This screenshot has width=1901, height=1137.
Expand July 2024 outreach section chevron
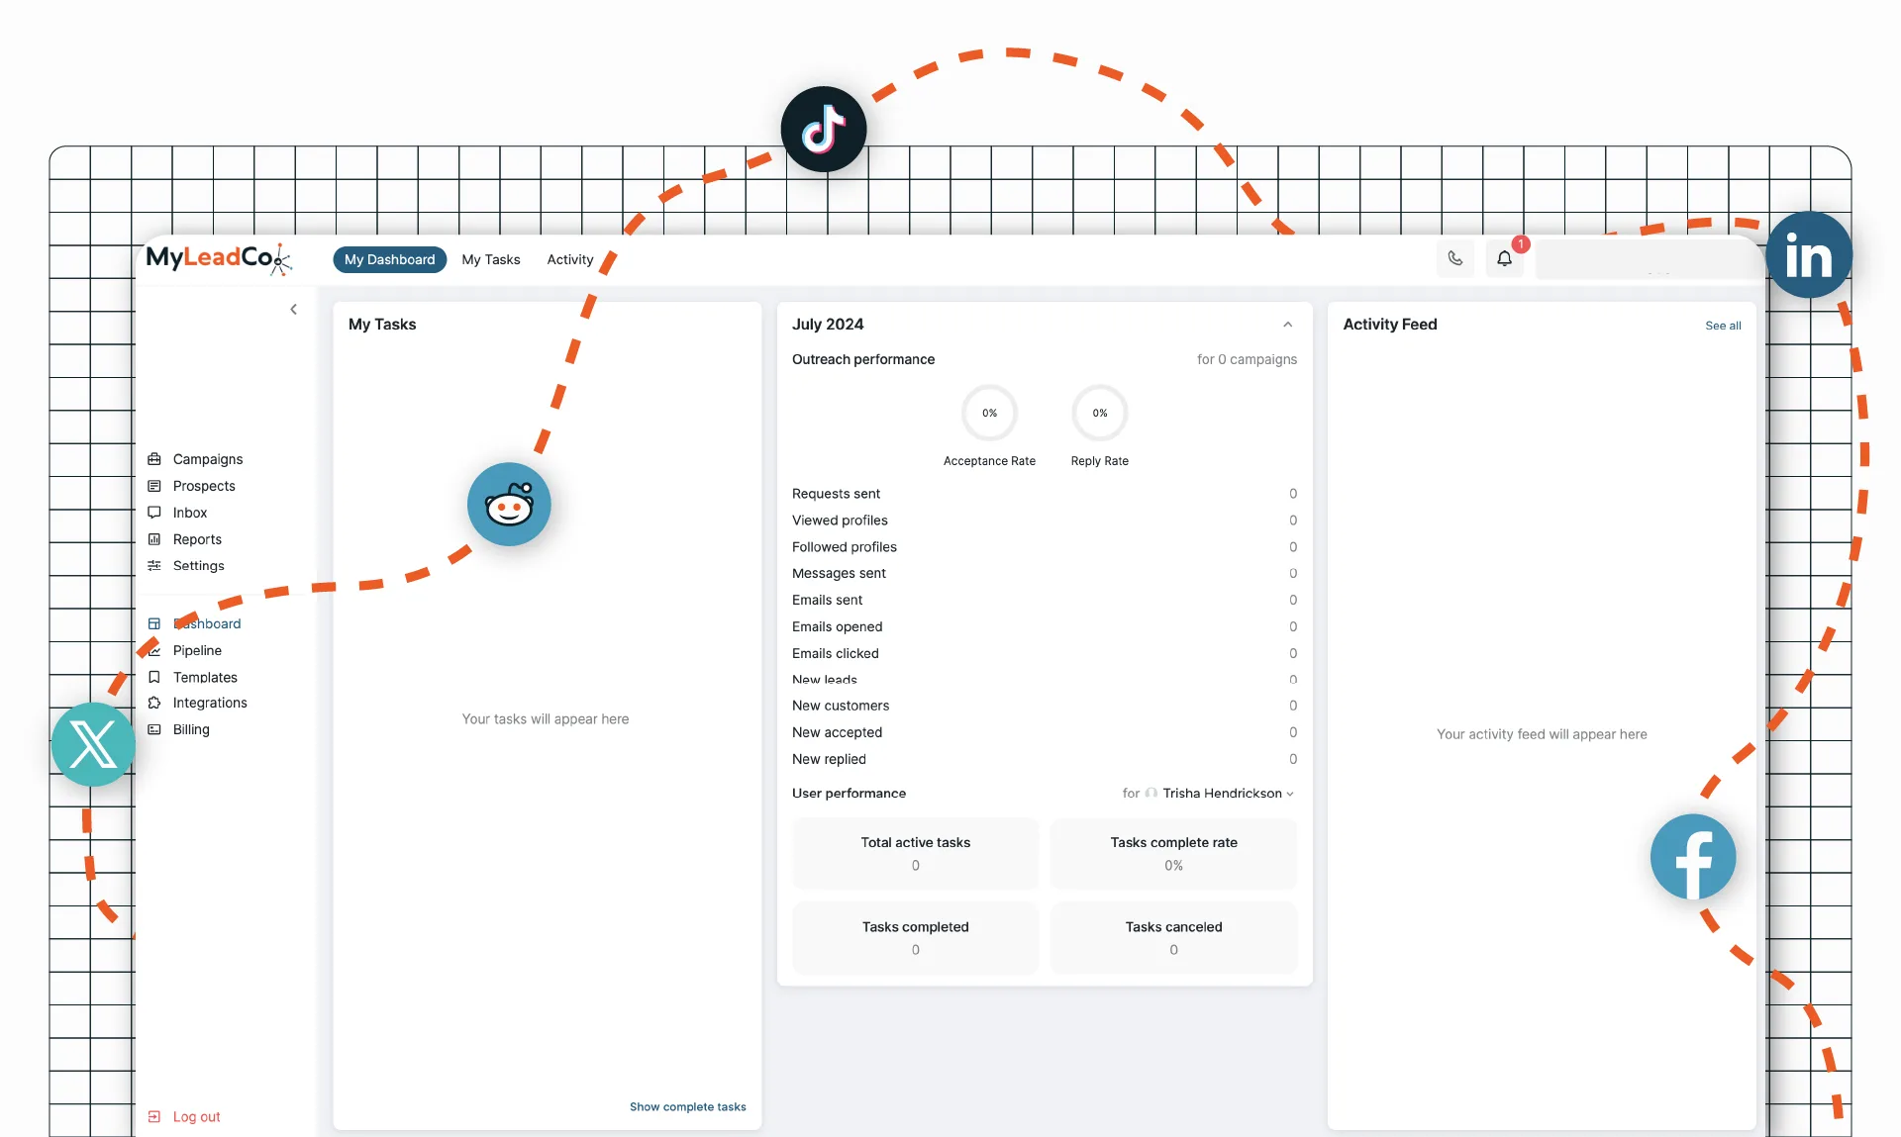[x=1288, y=325]
